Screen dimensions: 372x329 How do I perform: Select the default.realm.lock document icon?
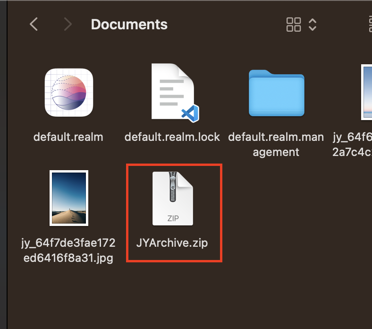click(x=175, y=93)
